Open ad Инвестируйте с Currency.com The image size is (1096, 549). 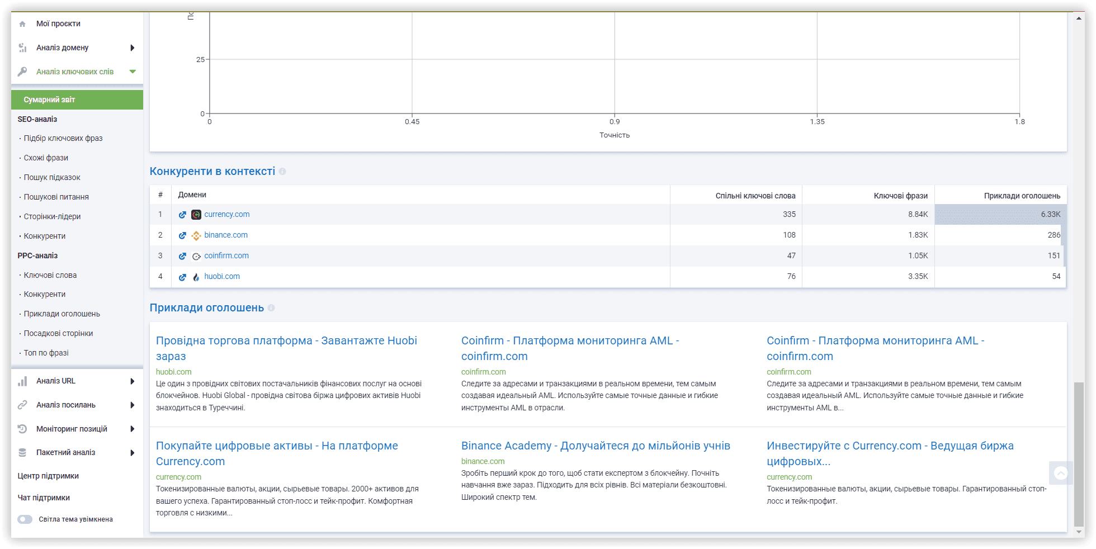tap(890, 453)
